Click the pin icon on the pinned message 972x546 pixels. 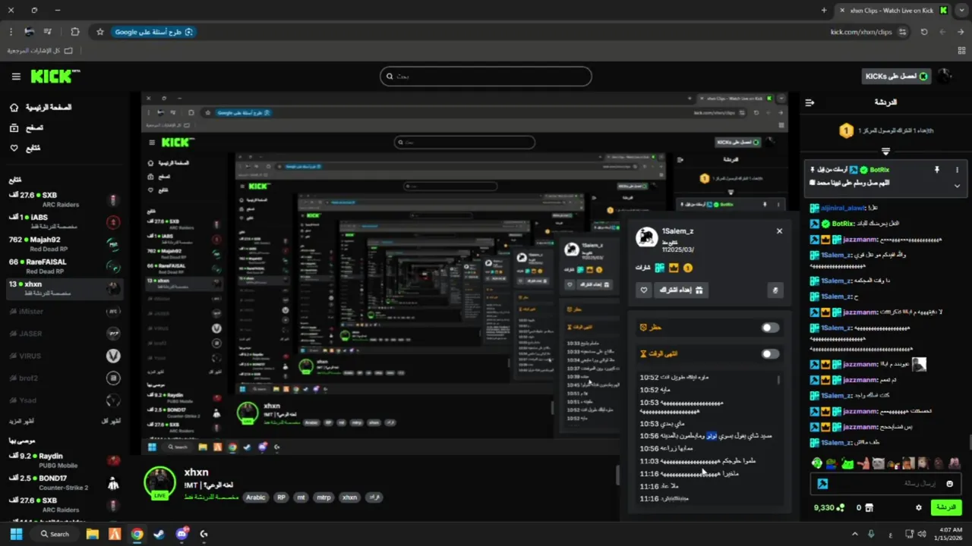tap(936, 170)
